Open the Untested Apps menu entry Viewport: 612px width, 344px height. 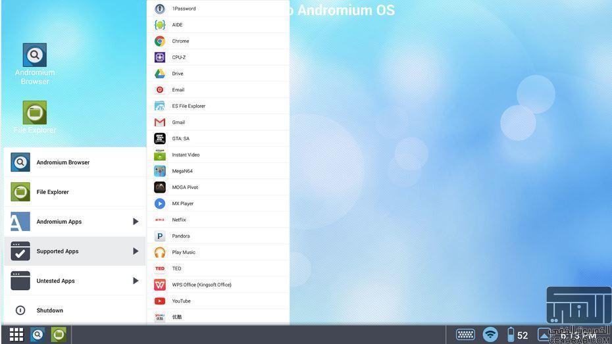tap(75, 281)
